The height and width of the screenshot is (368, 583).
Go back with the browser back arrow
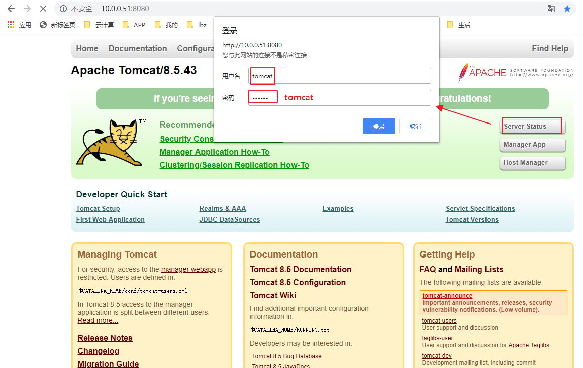click(x=11, y=9)
